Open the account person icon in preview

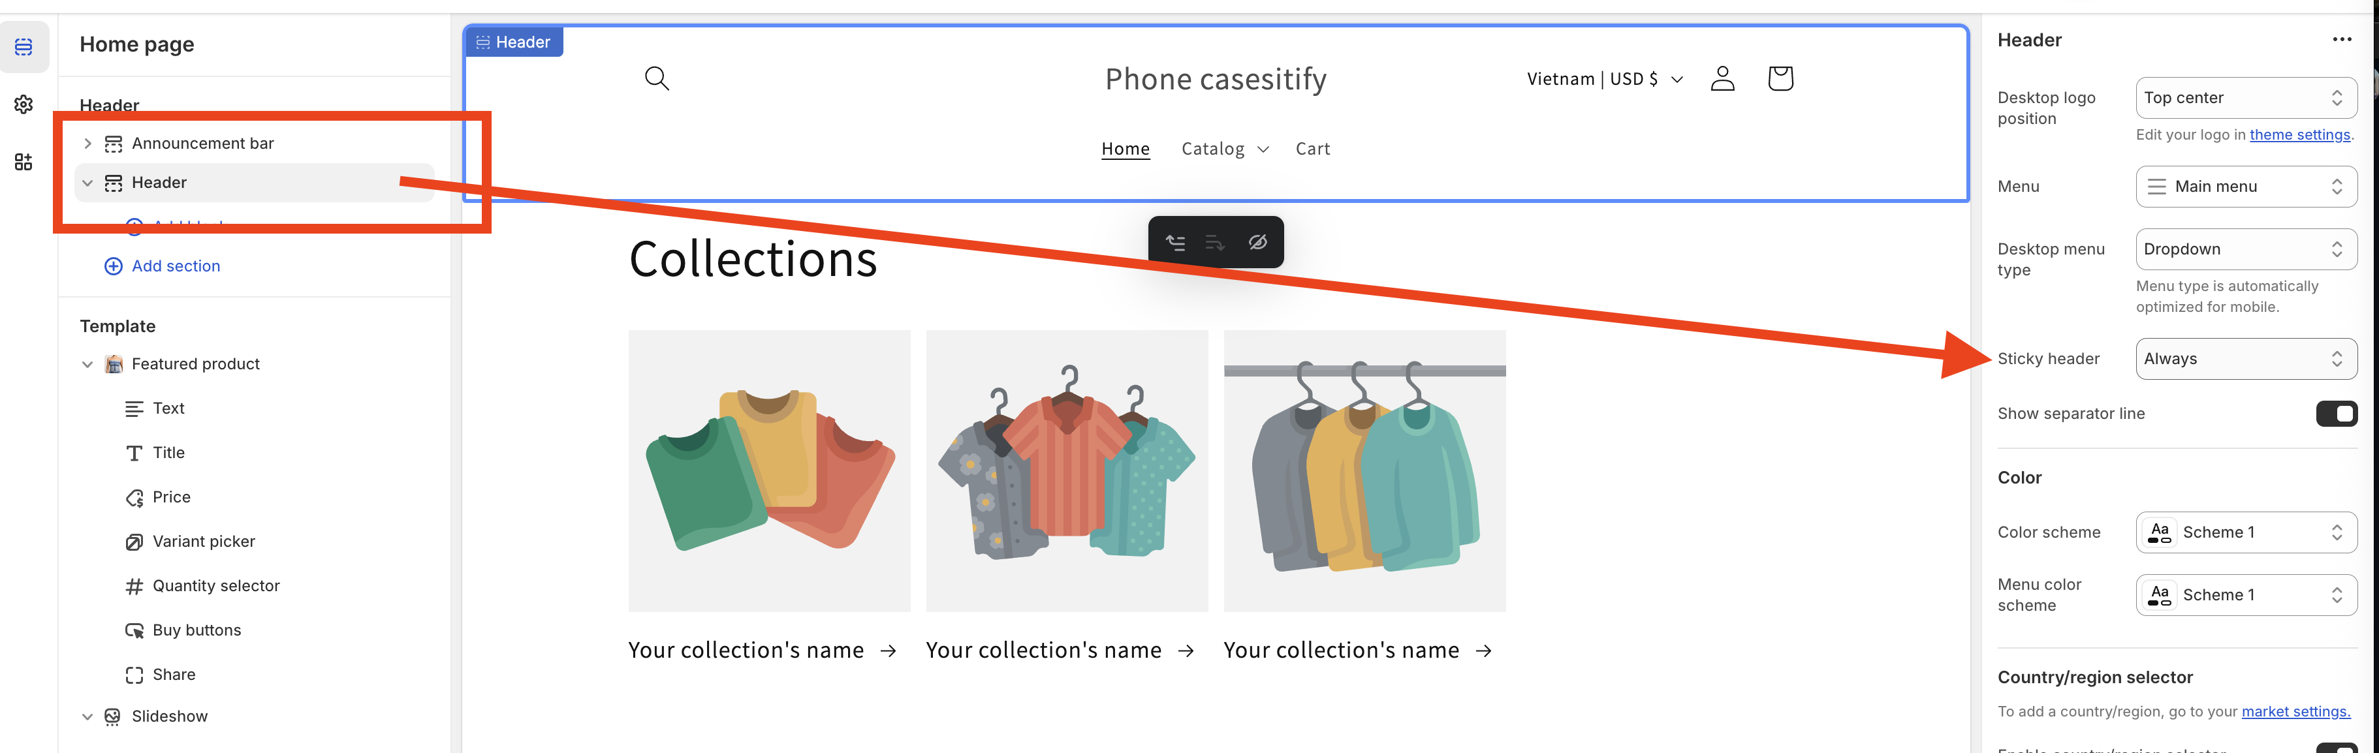pyautogui.click(x=1722, y=78)
